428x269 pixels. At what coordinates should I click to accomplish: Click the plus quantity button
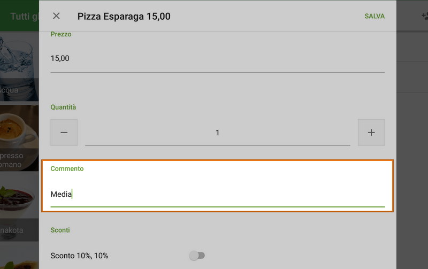tap(371, 133)
